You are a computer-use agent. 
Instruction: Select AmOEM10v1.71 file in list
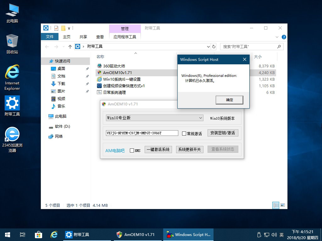click(117, 72)
